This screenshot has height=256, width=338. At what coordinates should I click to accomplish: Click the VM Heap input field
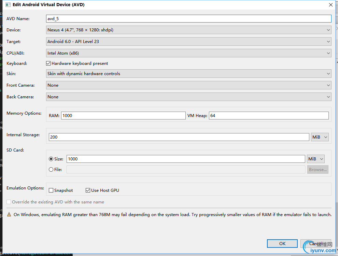coord(269,115)
